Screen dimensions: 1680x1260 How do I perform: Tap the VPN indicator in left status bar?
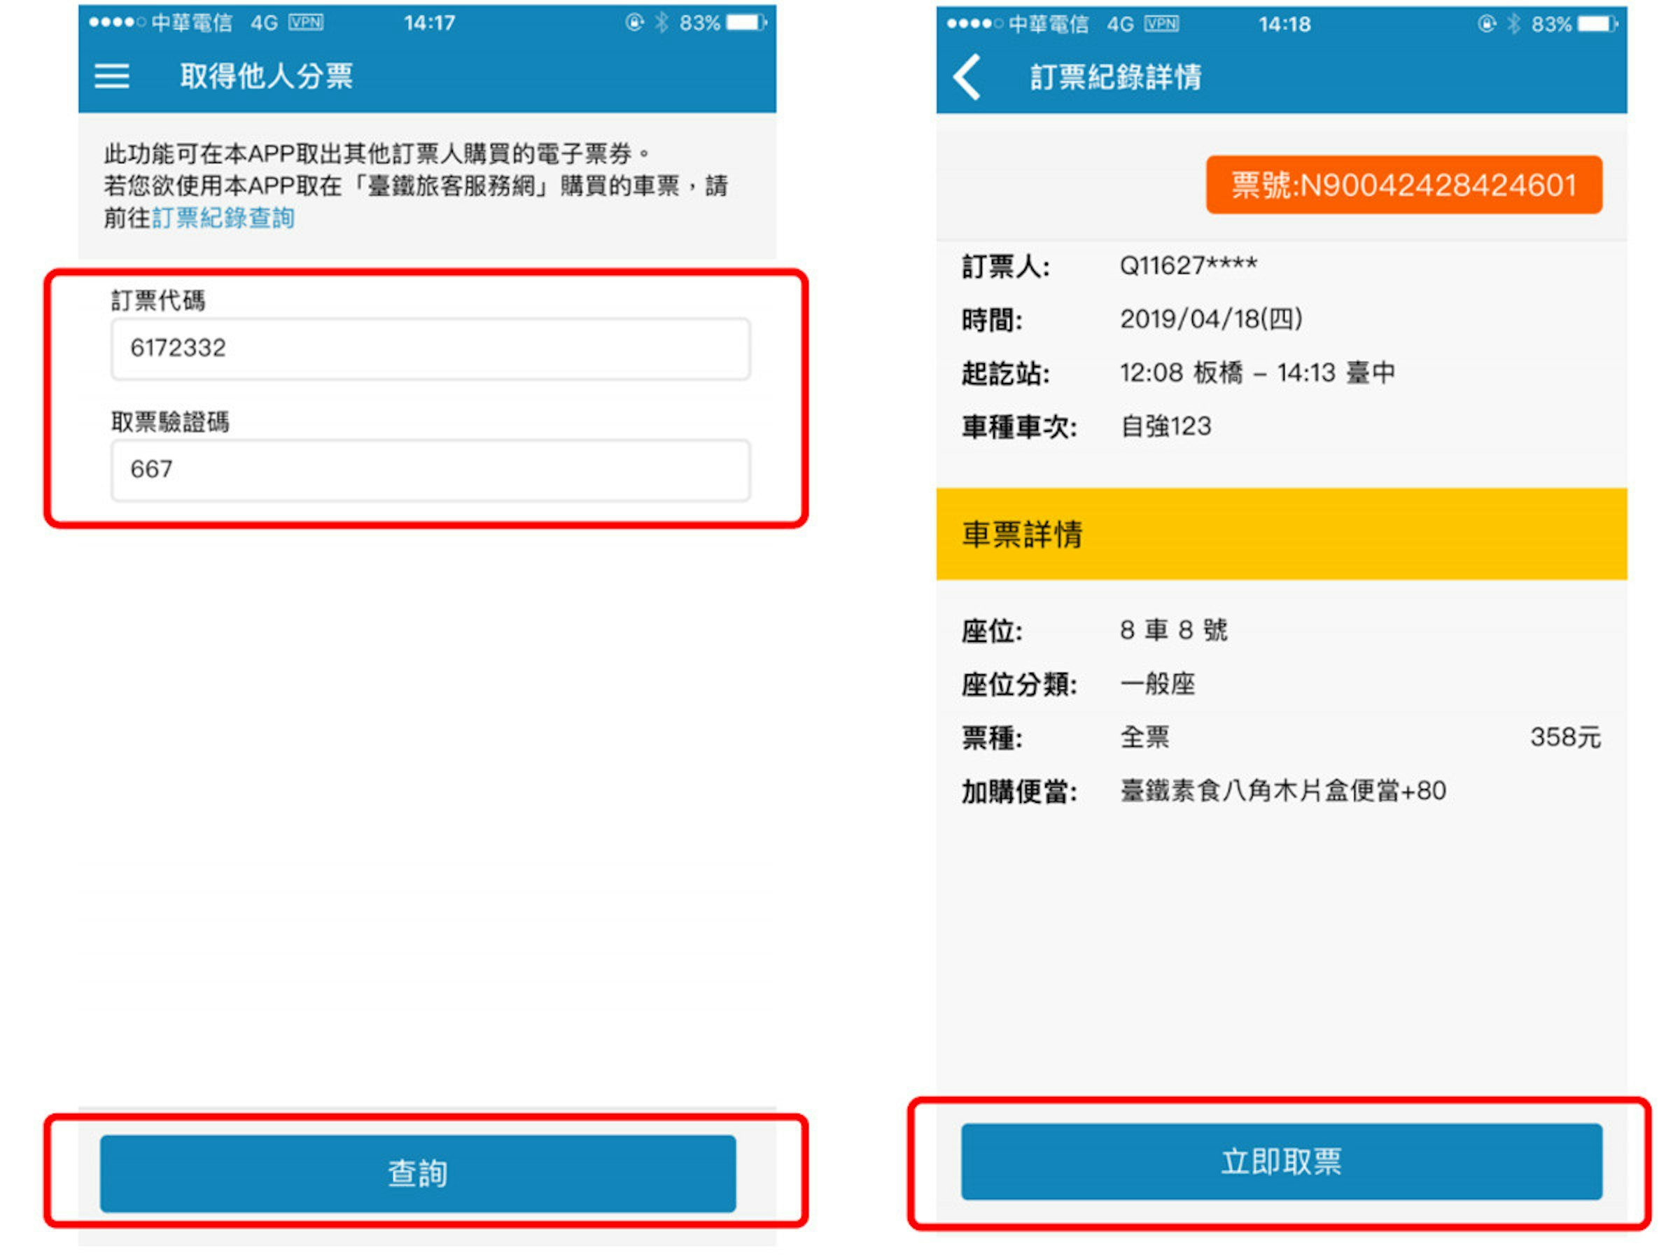point(306,23)
